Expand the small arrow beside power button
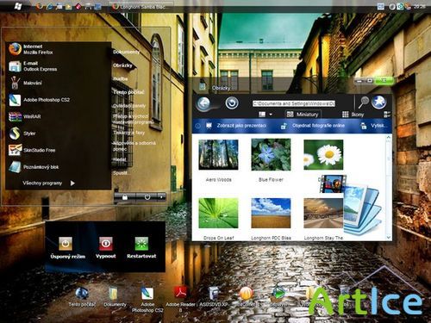The image size is (431, 323). pyautogui.click(x=162, y=197)
